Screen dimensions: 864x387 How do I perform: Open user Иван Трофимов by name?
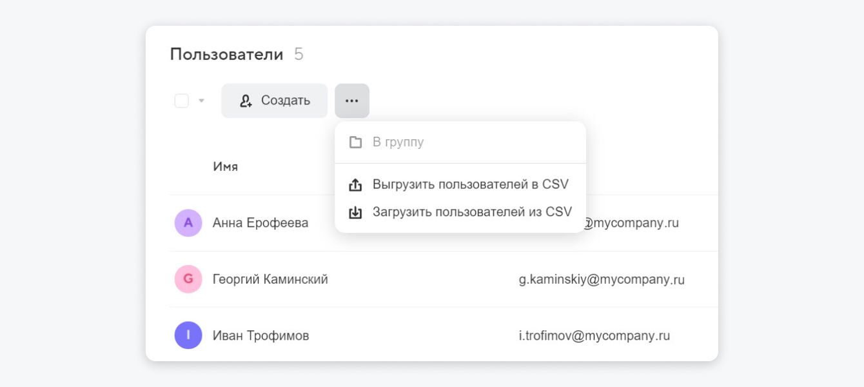(260, 335)
